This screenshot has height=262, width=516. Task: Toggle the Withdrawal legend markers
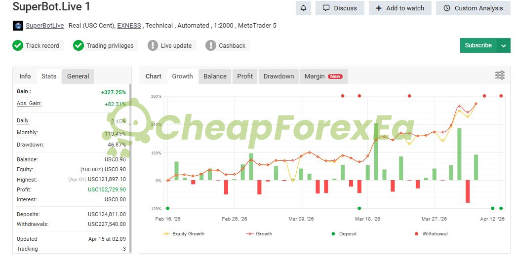[x=431, y=234]
